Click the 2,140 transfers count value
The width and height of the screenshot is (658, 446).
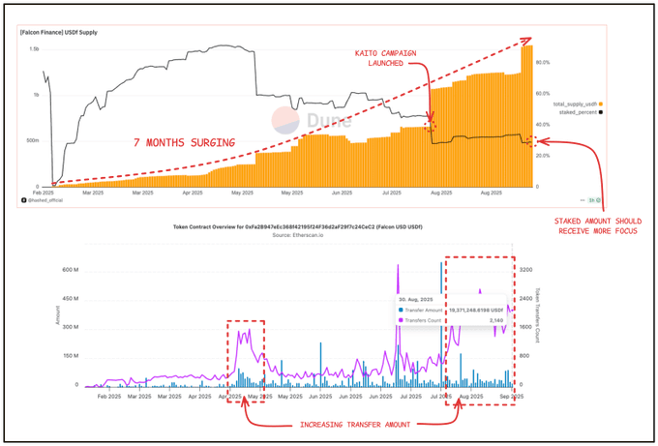(496, 320)
